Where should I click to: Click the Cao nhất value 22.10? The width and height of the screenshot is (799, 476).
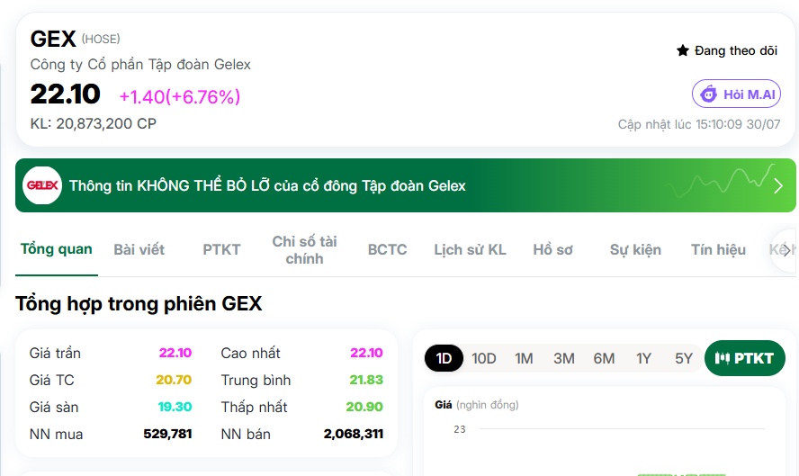366,353
